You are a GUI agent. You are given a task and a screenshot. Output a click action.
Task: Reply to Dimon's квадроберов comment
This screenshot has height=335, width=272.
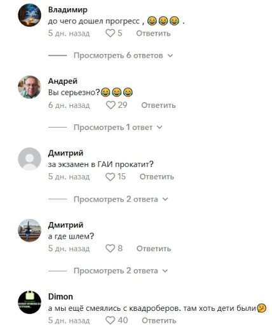point(159,320)
